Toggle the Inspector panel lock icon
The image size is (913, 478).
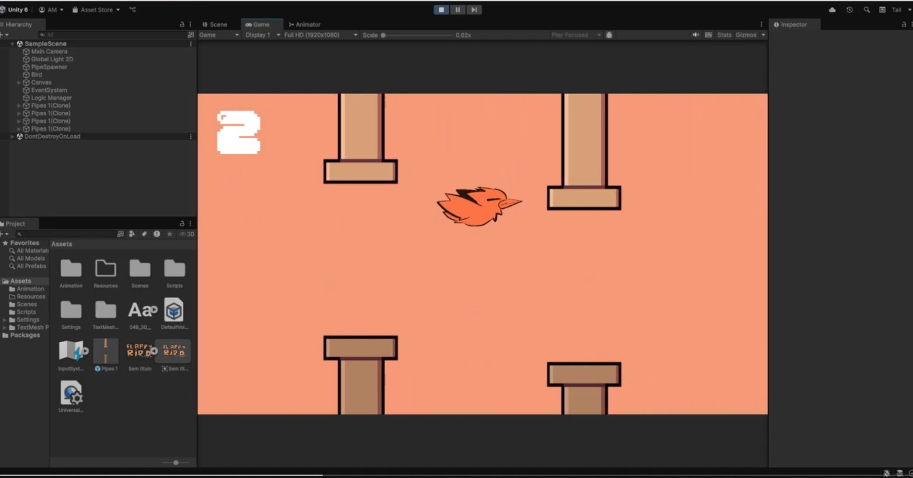point(904,24)
